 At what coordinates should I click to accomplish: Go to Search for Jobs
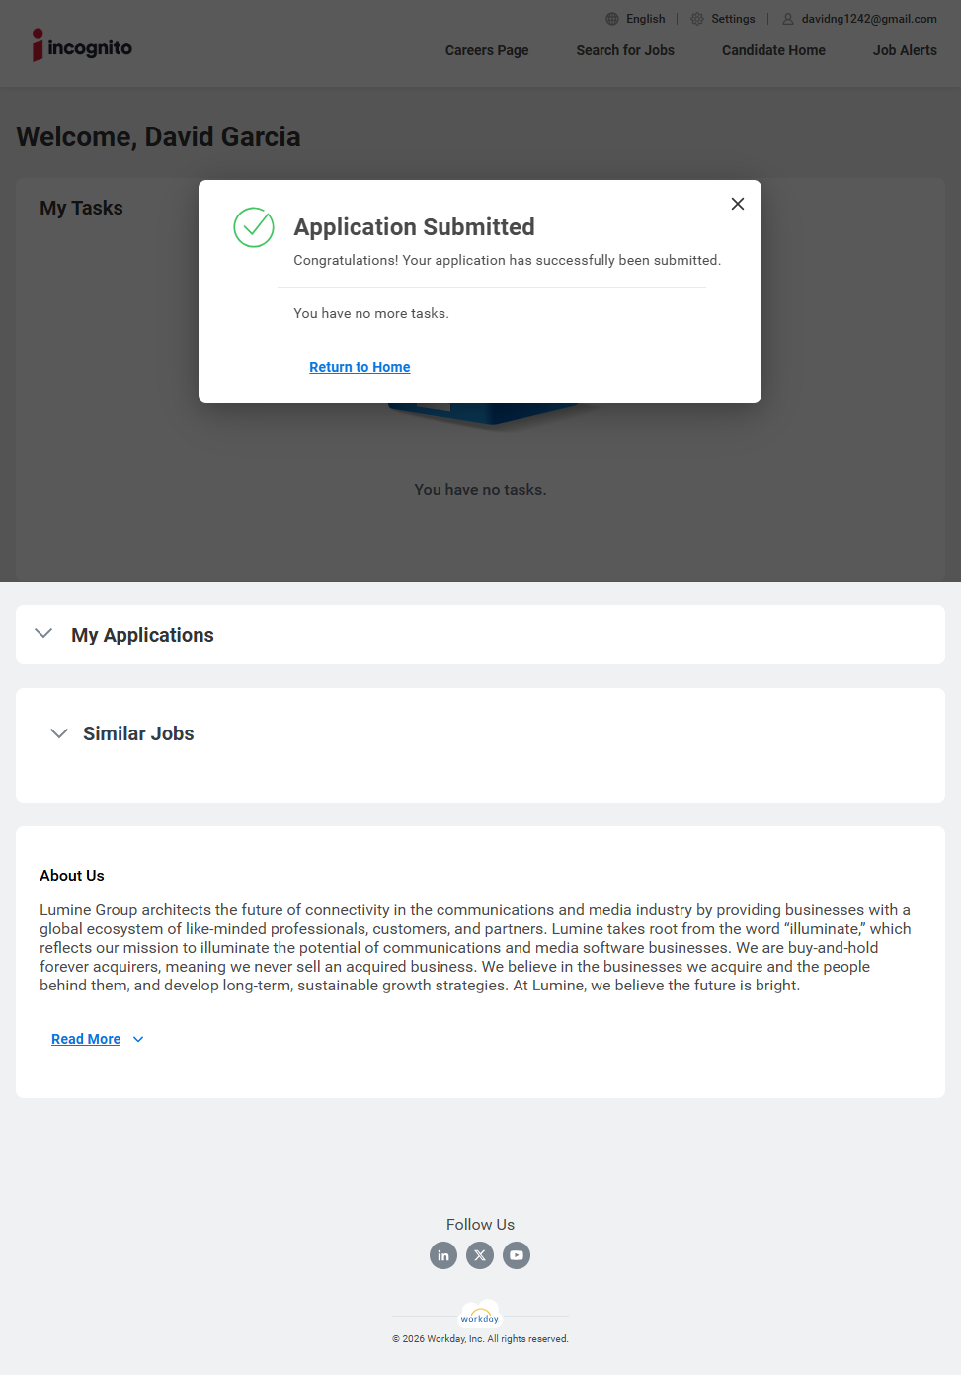(x=625, y=50)
